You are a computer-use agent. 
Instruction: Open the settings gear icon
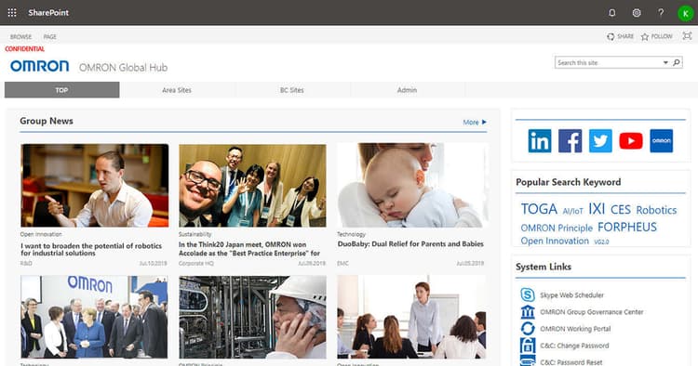tap(637, 13)
